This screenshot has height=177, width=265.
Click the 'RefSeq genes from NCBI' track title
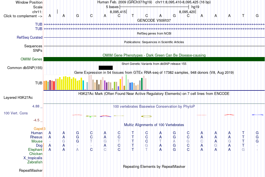click(154, 33)
